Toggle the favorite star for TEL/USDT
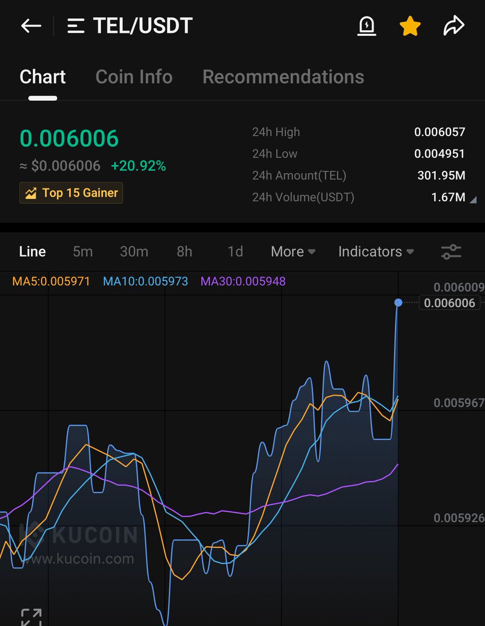 (x=410, y=26)
